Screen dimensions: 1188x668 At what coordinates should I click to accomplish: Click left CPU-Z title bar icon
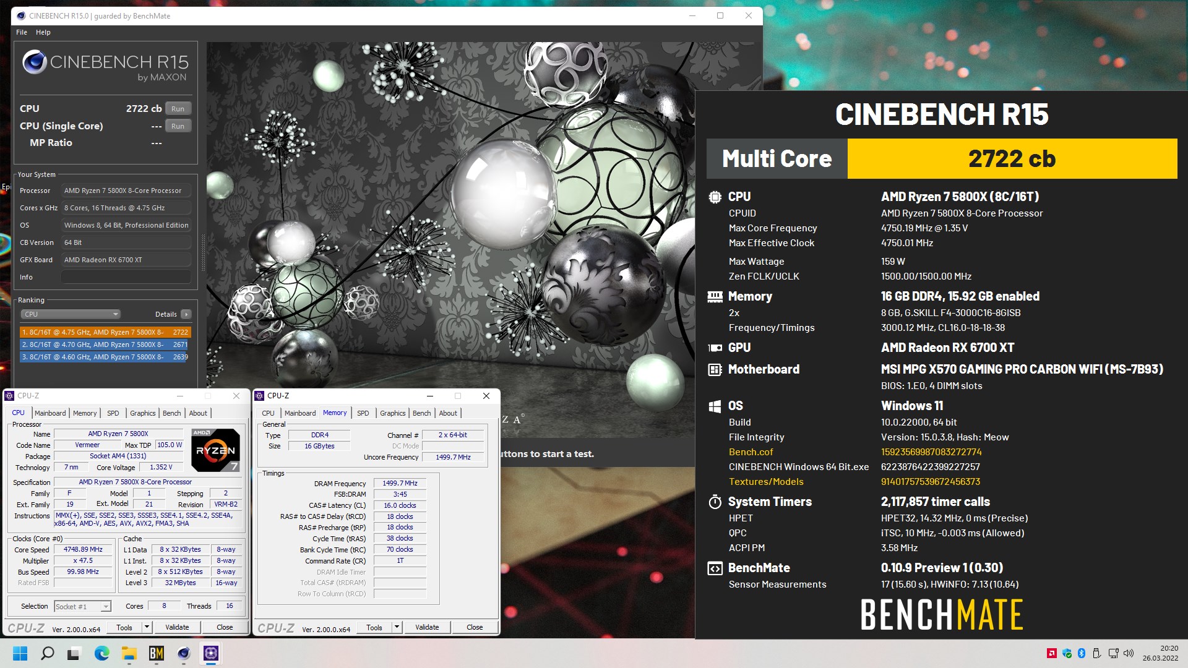pyautogui.click(x=9, y=396)
